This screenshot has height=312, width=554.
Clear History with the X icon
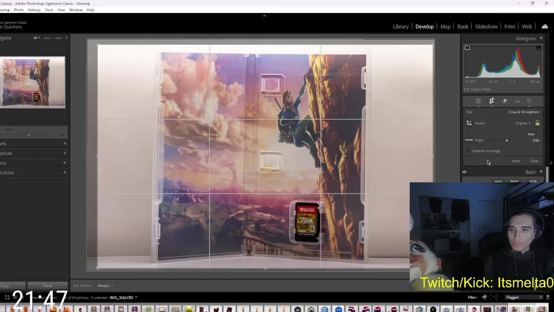click(65, 163)
